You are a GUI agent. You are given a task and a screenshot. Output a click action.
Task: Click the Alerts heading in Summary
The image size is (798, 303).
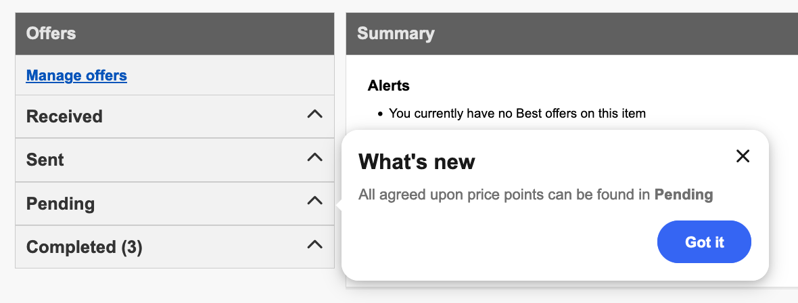pyautogui.click(x=389, y=86)
